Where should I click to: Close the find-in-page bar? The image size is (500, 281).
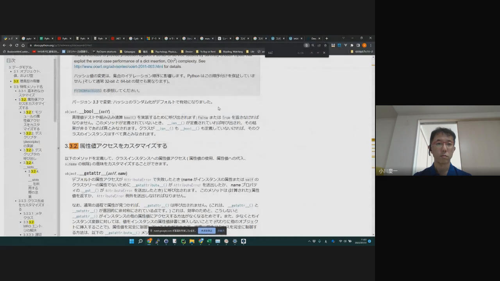pos(324,53)
